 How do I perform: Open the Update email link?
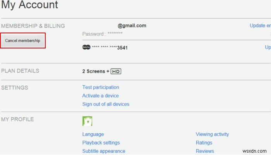click(x=260, y=26)
